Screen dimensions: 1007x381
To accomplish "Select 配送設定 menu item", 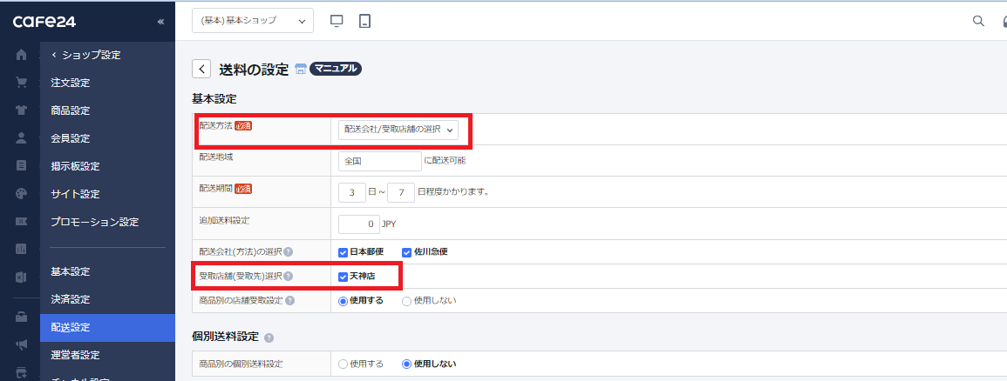I will pos(107,327).
